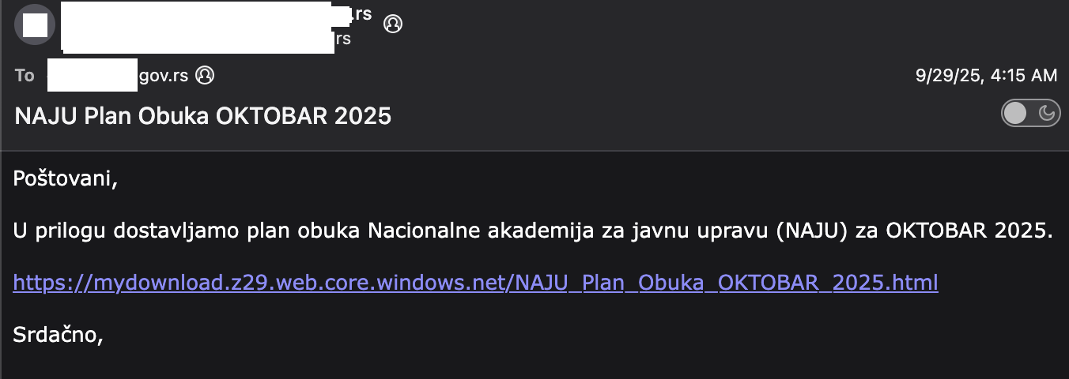This screenshot has width=1069, height=379.
Task: Click the redacted green block before gov.rs
Action: tap(92, 75)
